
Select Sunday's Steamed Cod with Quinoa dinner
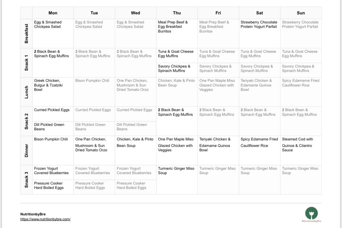point(297,144)
